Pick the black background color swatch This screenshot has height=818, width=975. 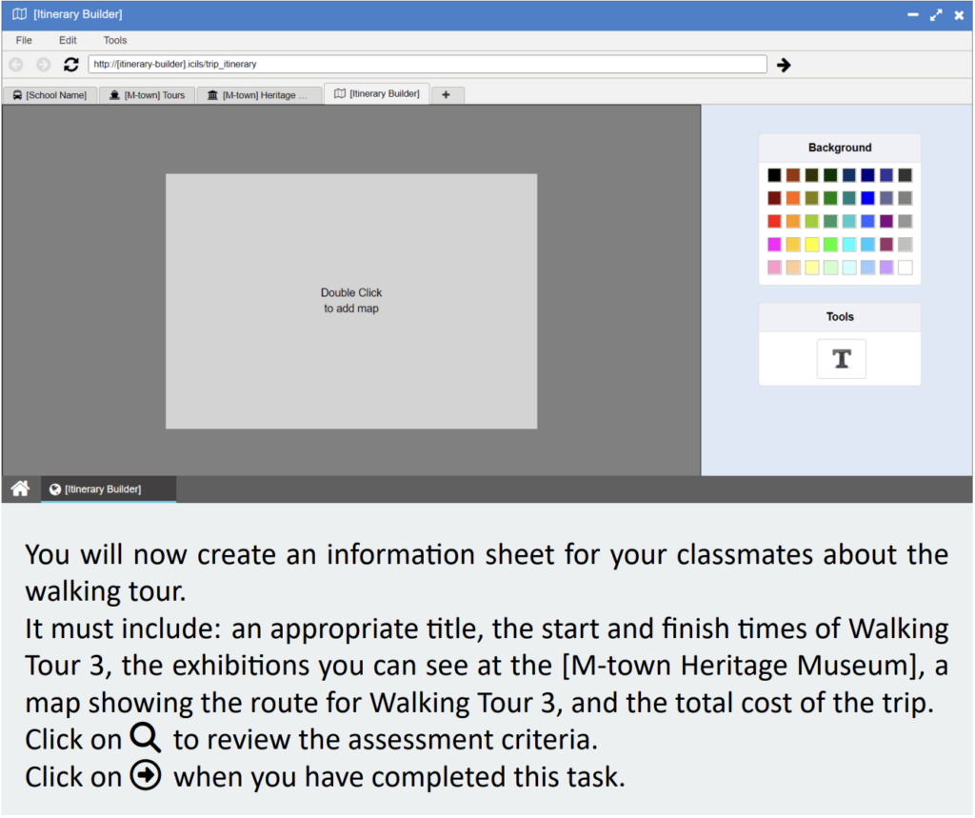(774, 175)
